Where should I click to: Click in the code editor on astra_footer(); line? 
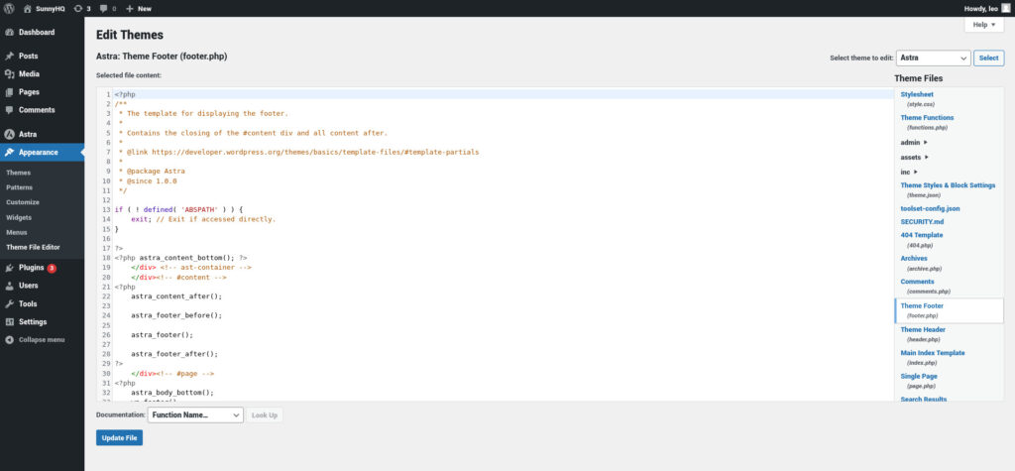[162, 335]
